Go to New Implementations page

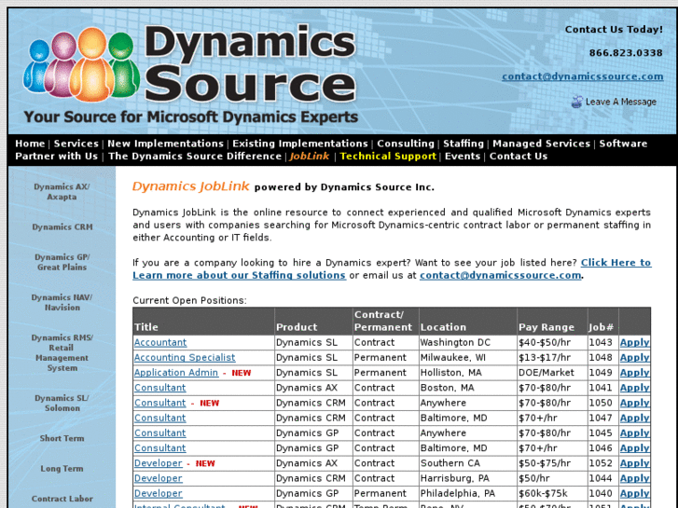coord(165,144)
